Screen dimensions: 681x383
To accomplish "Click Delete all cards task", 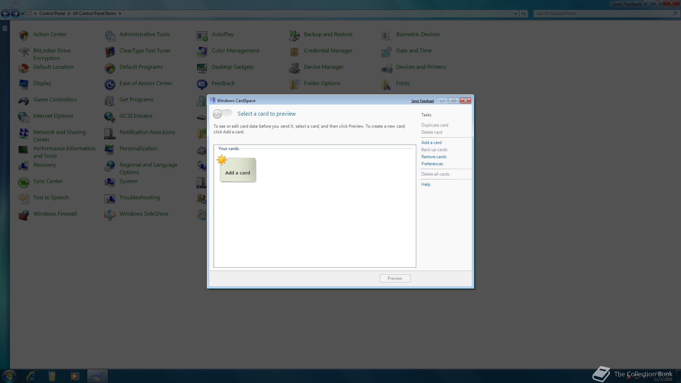I will tap(435, 174).
